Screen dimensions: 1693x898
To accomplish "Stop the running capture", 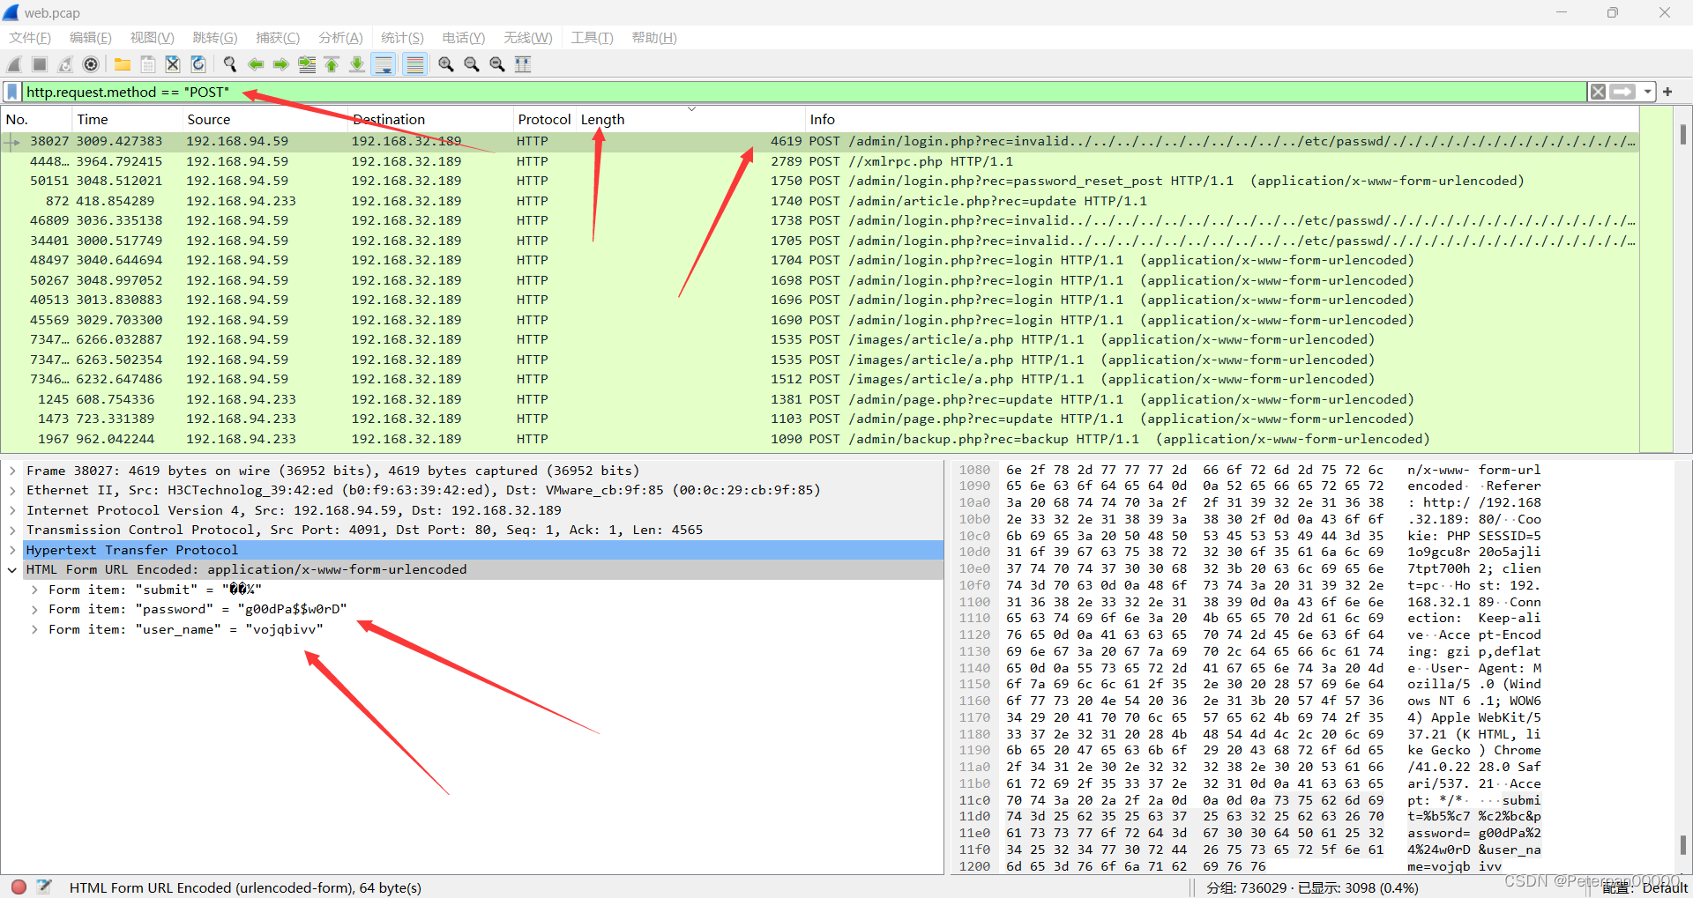I will click(x=40, y=64).
